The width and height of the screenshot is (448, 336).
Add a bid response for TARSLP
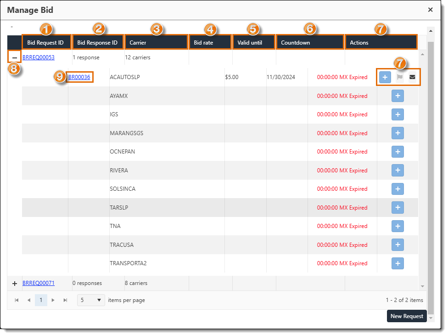point(398,207)
